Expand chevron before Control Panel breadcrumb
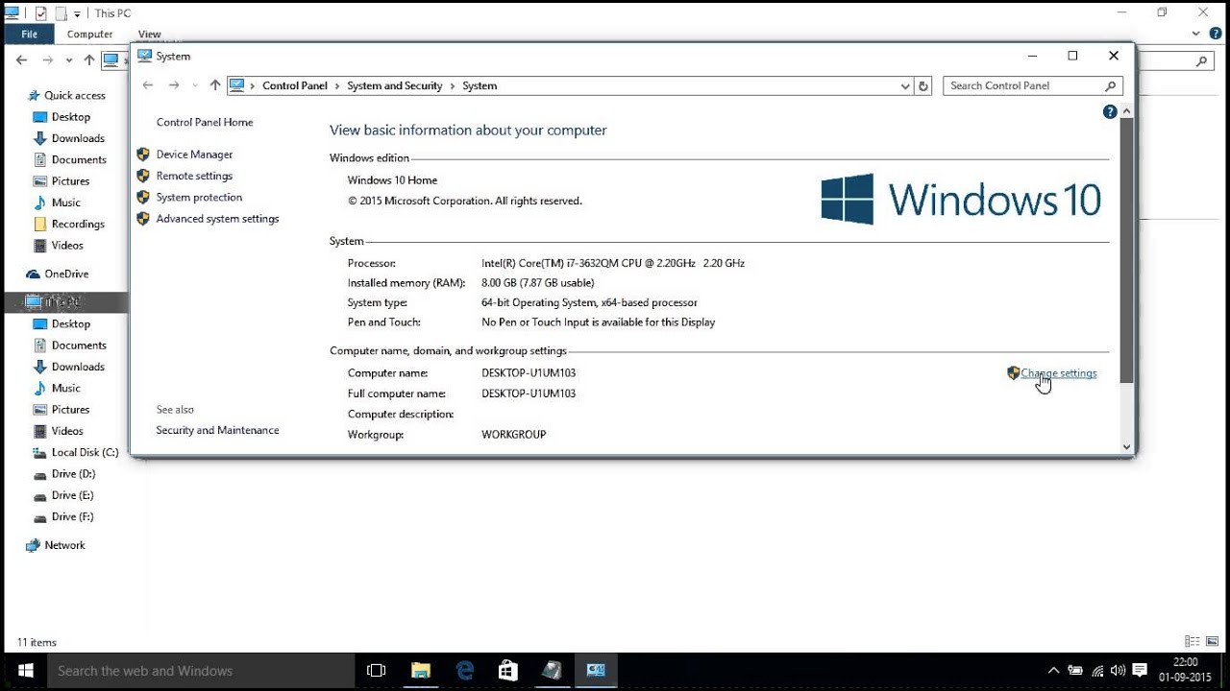The image size is (1230, 691). point(253,85)
